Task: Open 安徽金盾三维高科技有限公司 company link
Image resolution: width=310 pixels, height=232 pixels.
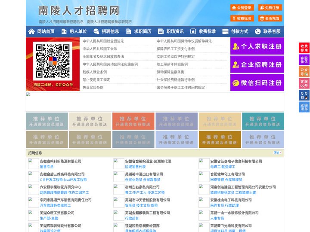Action: click(62, 174)
